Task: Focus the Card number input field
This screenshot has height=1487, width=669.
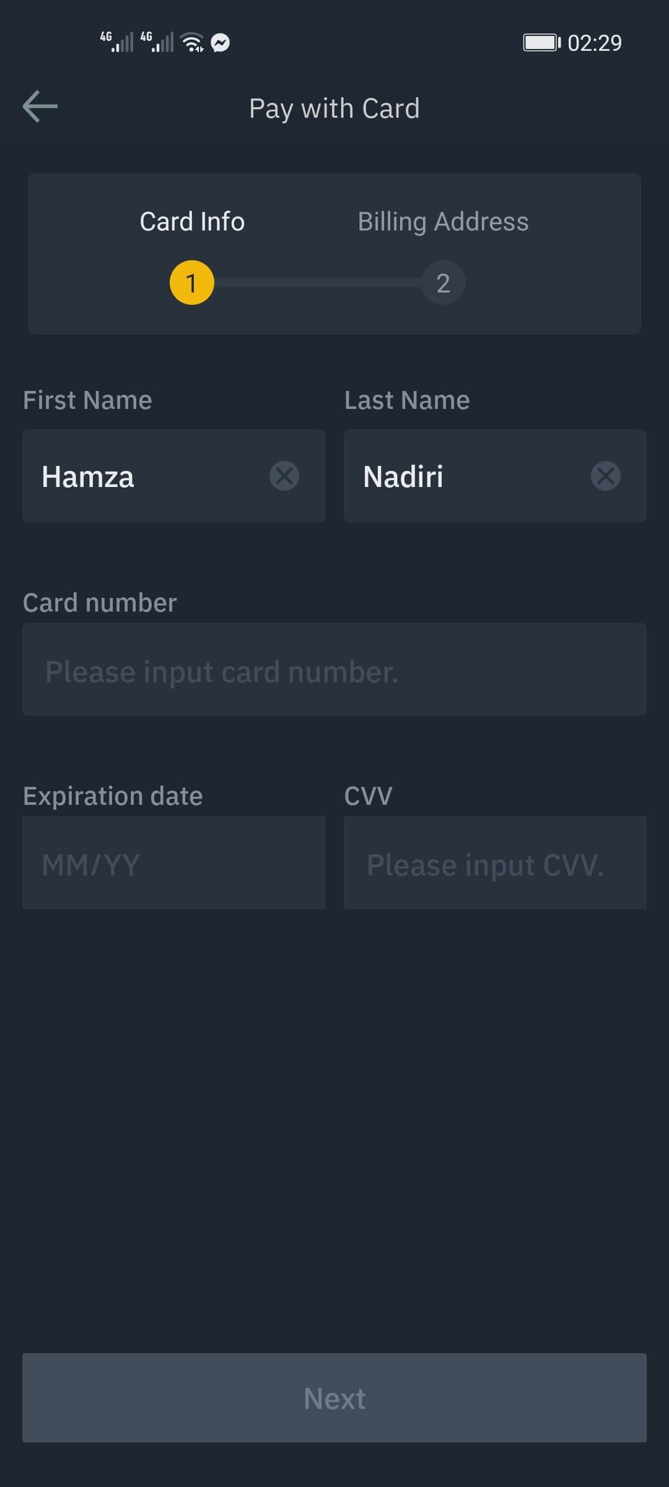Action: tap(334, 670)
